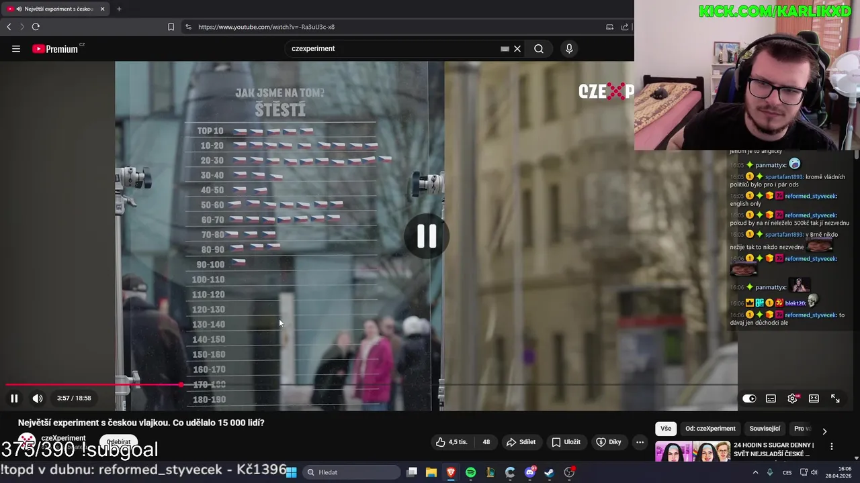This screenshot has width=860, height=483.
Task: Seek on the red video progress bar
Action: coord(371,385)
